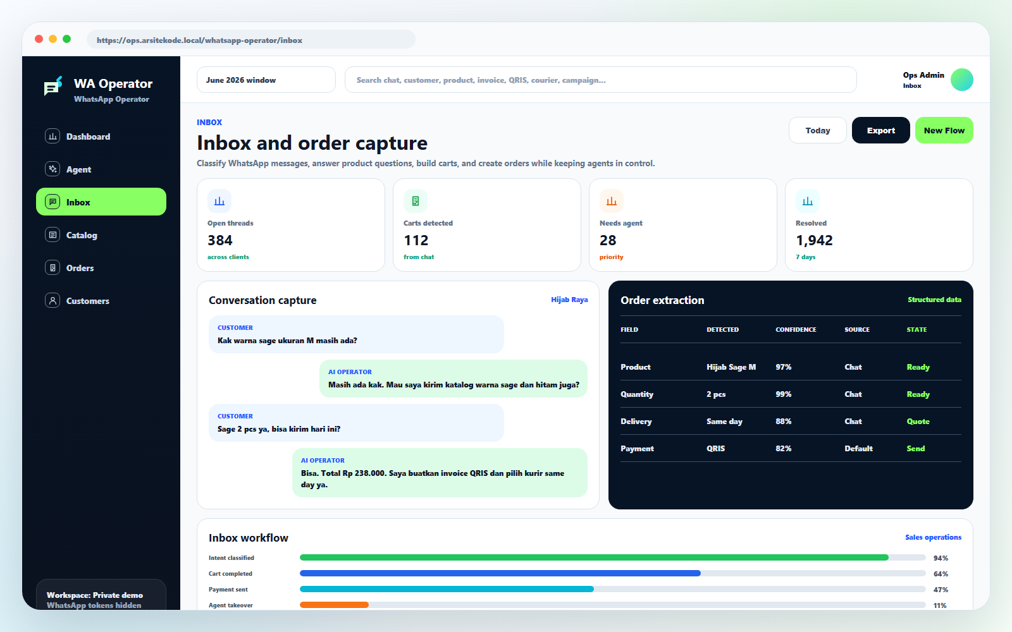Click the Send state for Payment
This screenshot has height=632, width=1012.
pyautogui.click(x=915, y=448)
